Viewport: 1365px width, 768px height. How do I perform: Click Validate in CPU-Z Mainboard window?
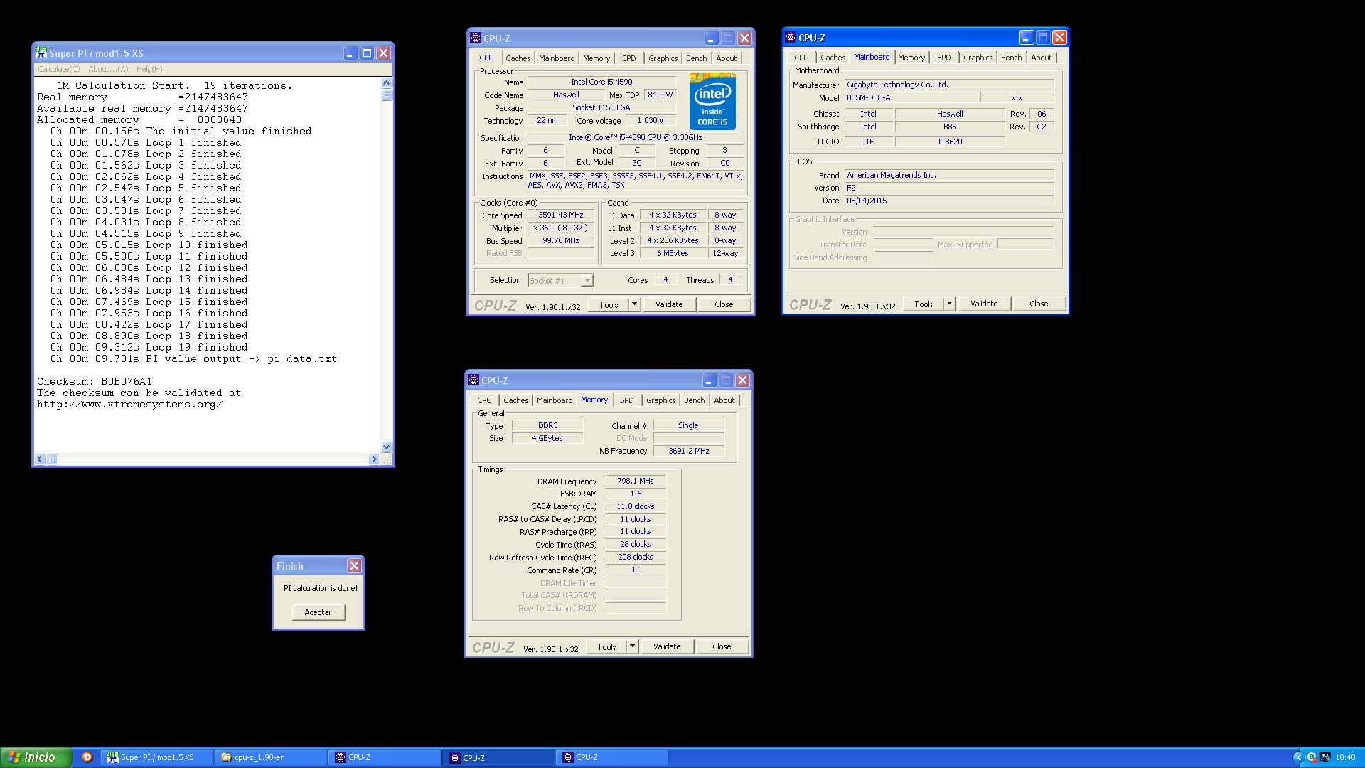point(984,304)
